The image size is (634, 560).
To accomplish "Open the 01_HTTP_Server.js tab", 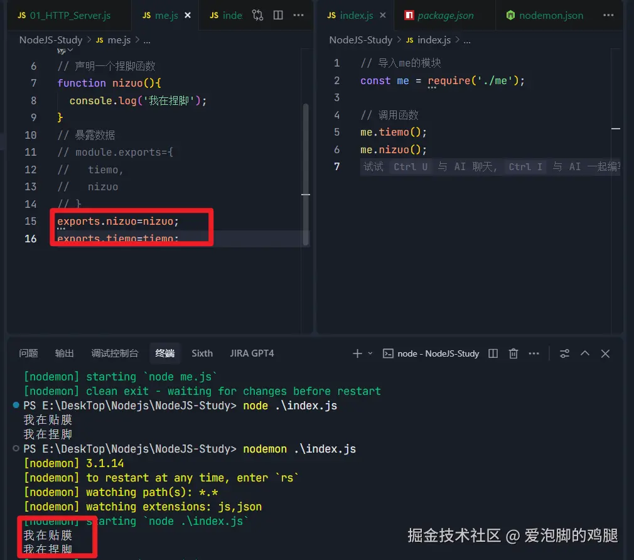I will coord(64,15).
